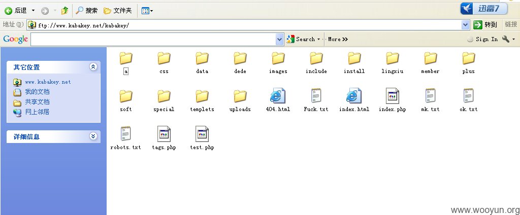Open the 'a' folder
Image resolution: width=520 pixels, height=215 pixels.
tap(126, 58)
